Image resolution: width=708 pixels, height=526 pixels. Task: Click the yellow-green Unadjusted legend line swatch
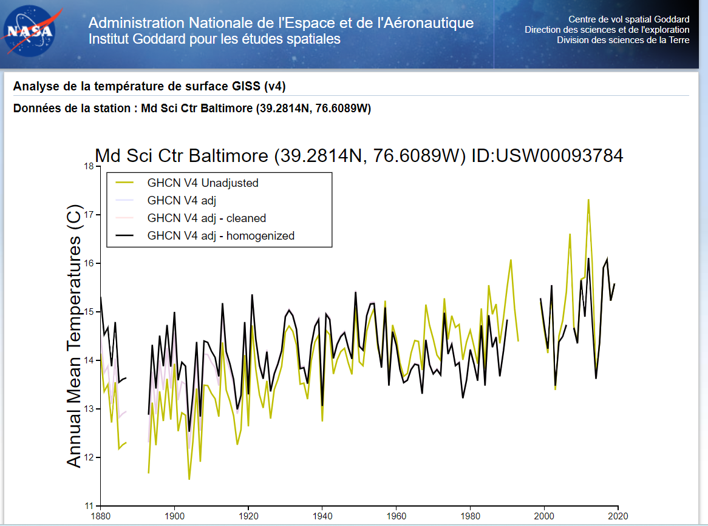click(125, 183)
